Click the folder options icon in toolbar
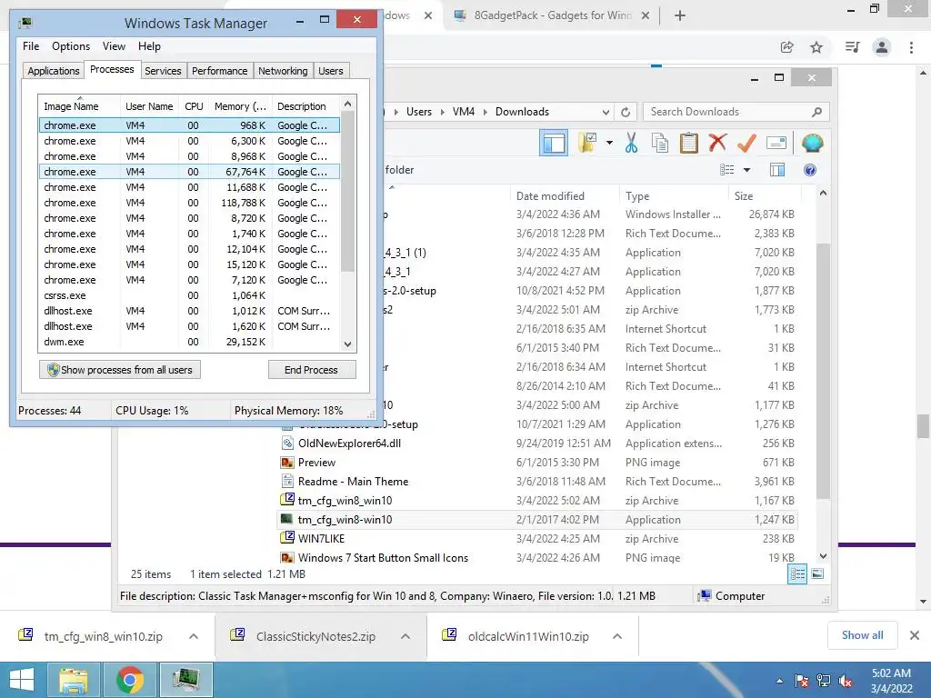The height and width of the screenshot is (698, 931). point(588,143)
